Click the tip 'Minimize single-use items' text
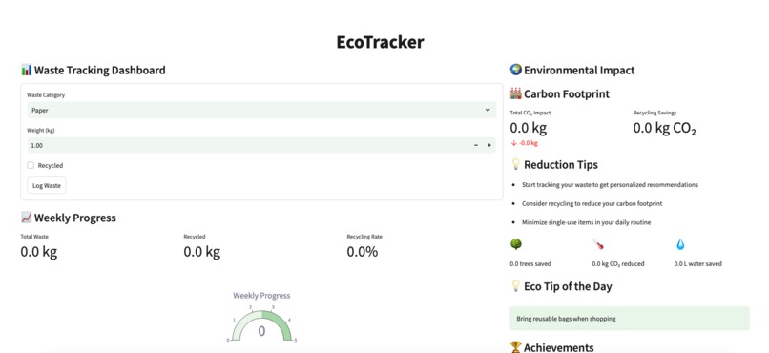Image resolution: width=769 pixels, height=353 pixels. click(x=586, y=222)
